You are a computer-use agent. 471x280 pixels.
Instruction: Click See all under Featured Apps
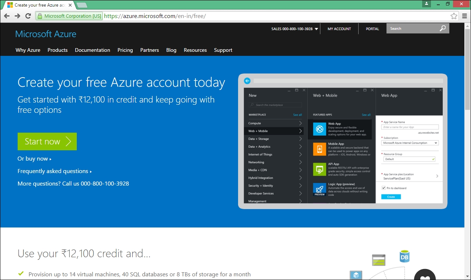point(366,115)
